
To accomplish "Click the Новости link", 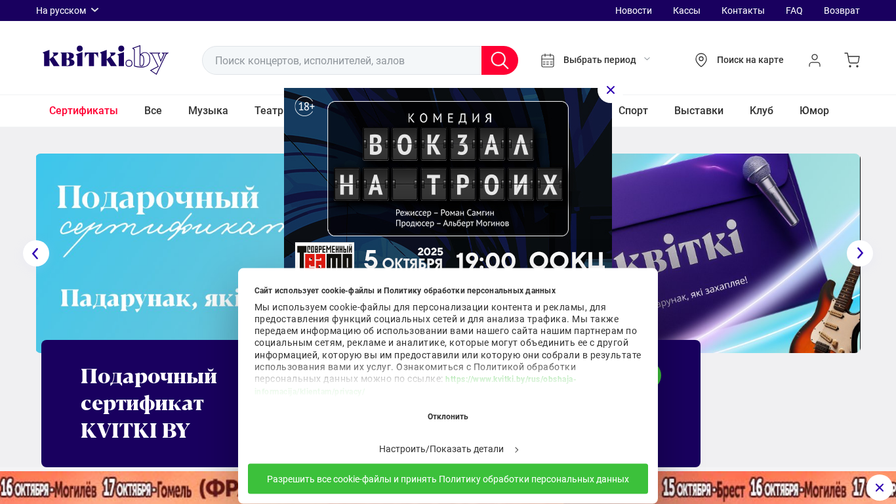I will click(634, 10).
